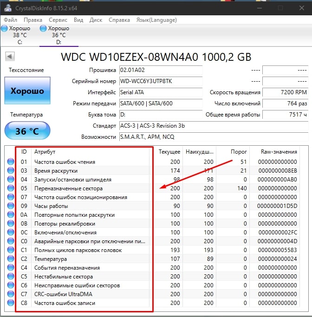Select the Переназначенные сектора attribute text
Screen dimensions: 312x317
click(x=68, y=188)
